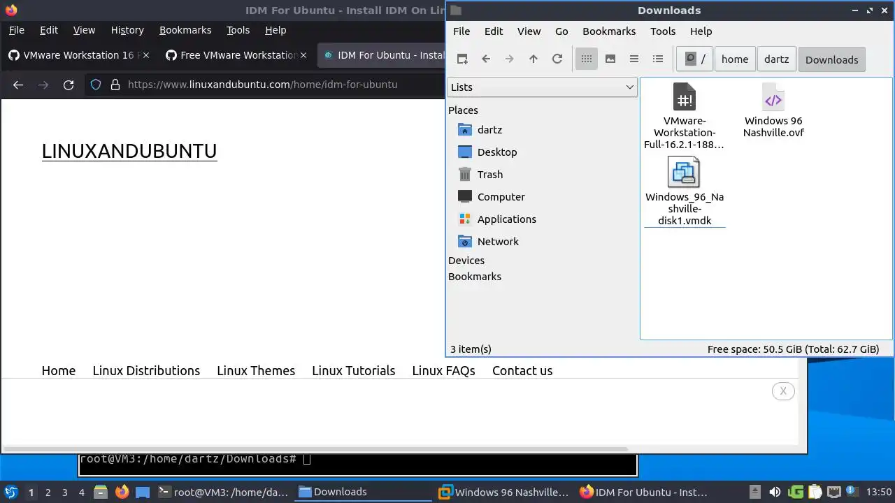
Task: Select the Downloads path button
Action: (x=831, y=59)
